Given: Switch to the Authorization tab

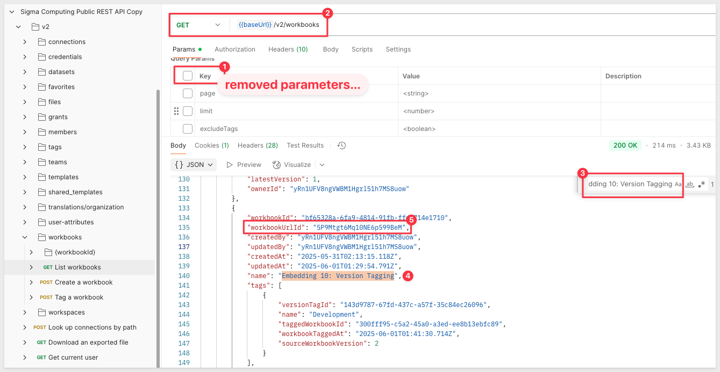Looking at the screenshot, I should tap(235, 49).
